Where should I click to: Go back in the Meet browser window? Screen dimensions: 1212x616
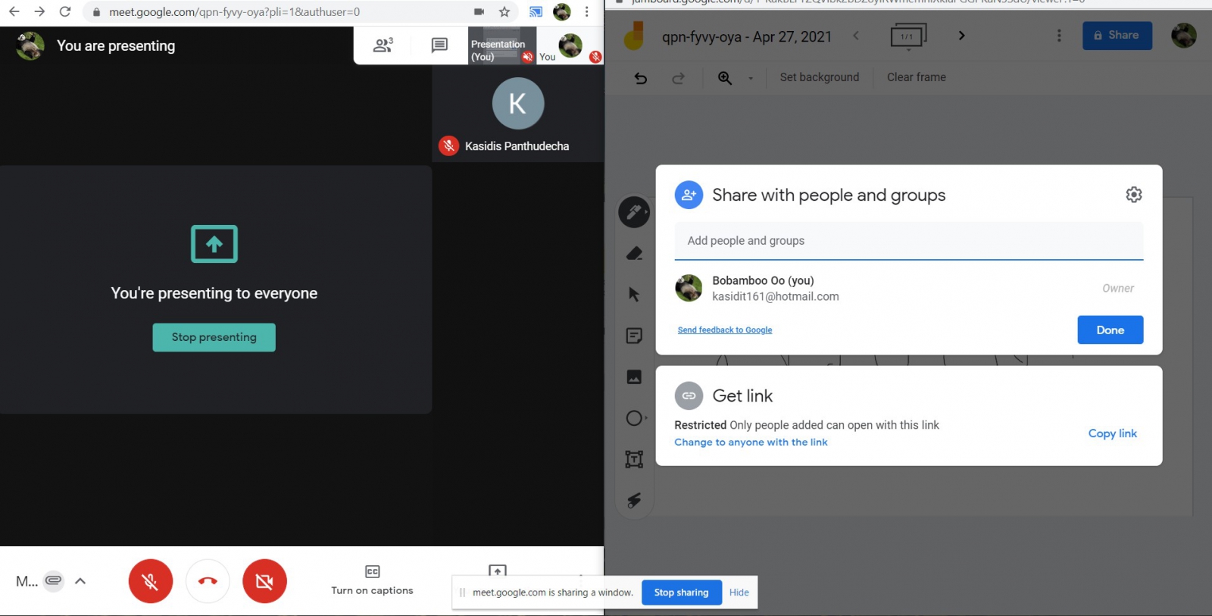[14, 11]
